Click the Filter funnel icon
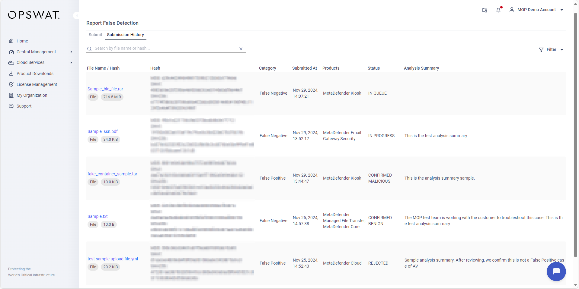Screen dimensions: 579x289 pos(541,50)
